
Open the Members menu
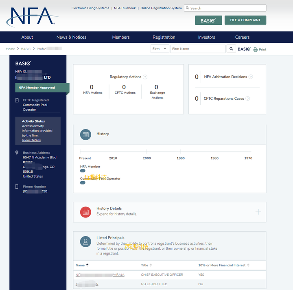coord(121,37)
